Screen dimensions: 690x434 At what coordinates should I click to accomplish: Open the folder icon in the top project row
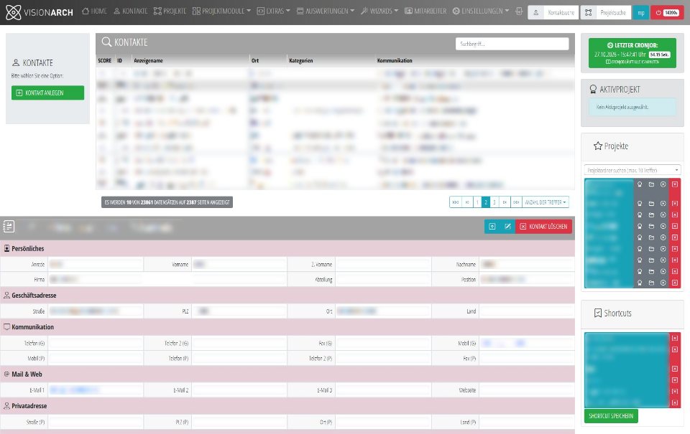tap(651, 184)
